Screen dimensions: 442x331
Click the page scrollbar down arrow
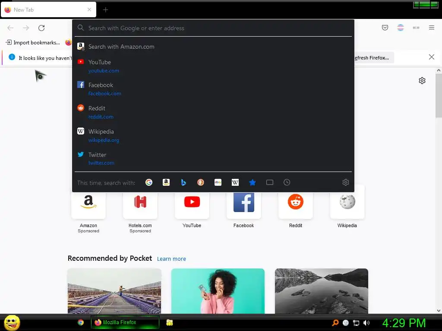point(439,311)
